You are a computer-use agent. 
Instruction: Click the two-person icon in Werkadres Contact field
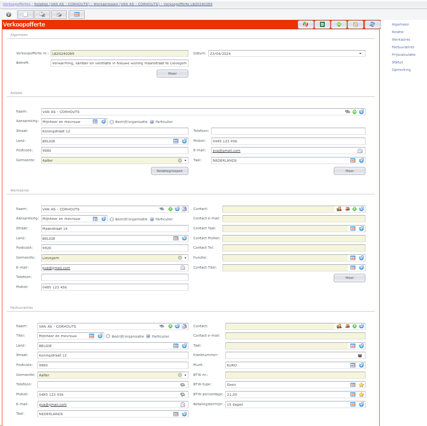347,209
